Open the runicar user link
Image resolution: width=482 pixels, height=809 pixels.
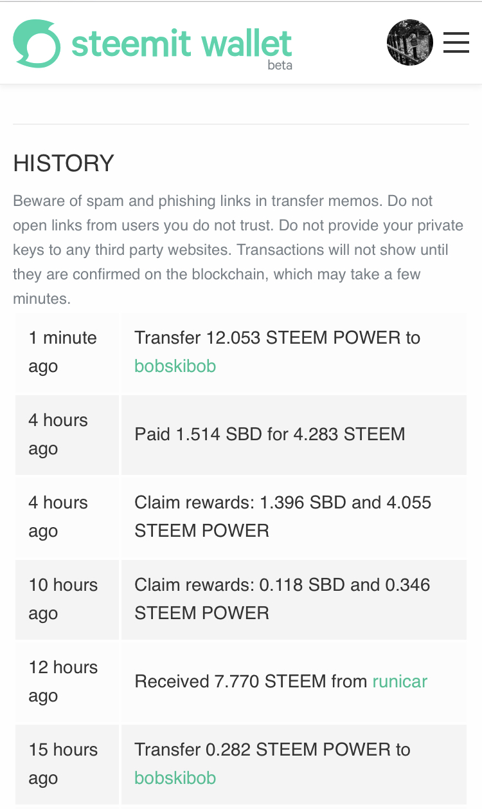coord(400,682)
